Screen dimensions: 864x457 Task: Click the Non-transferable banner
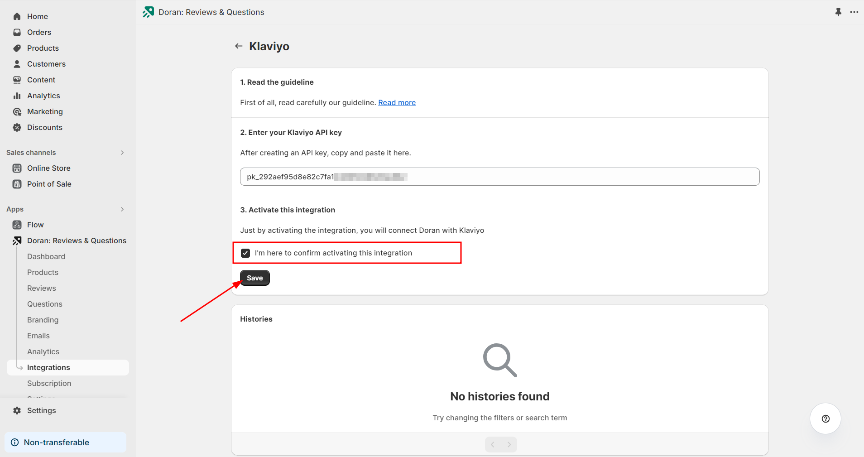tap(66, 443)
